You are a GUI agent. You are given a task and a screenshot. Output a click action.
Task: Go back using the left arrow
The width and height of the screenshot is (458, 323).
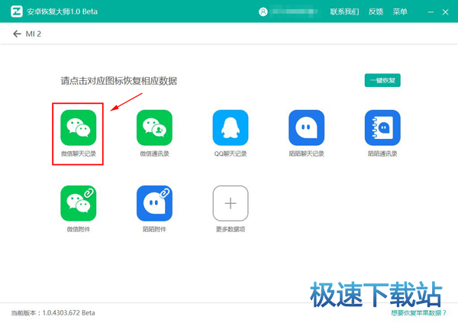[x=17, y=34]
